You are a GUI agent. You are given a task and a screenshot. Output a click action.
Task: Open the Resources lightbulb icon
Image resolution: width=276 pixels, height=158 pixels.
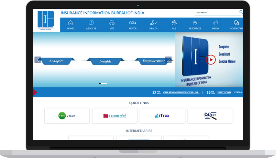195,23
